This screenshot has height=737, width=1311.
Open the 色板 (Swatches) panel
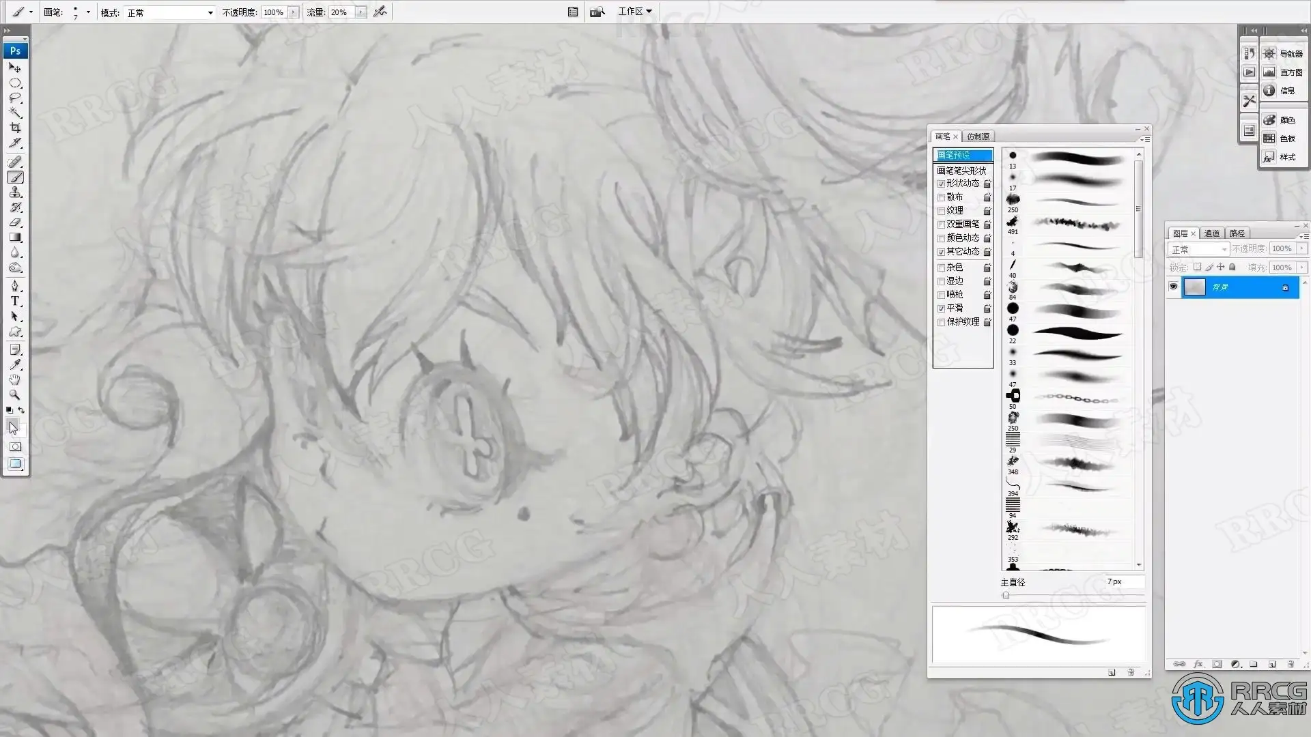pyautogui.click(x=1282, y=139)
